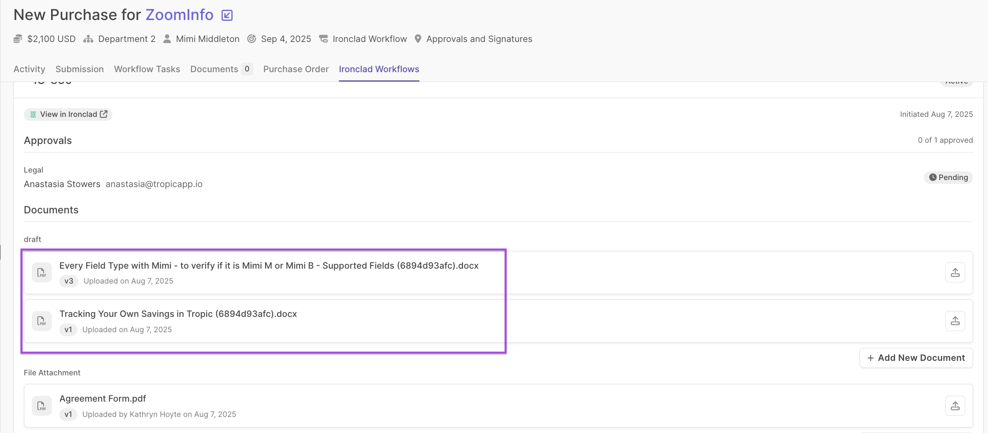The height and width of the screenshot is (433, 988).
Task: Click View in Ironclad button
Action: tap(68, 114)
